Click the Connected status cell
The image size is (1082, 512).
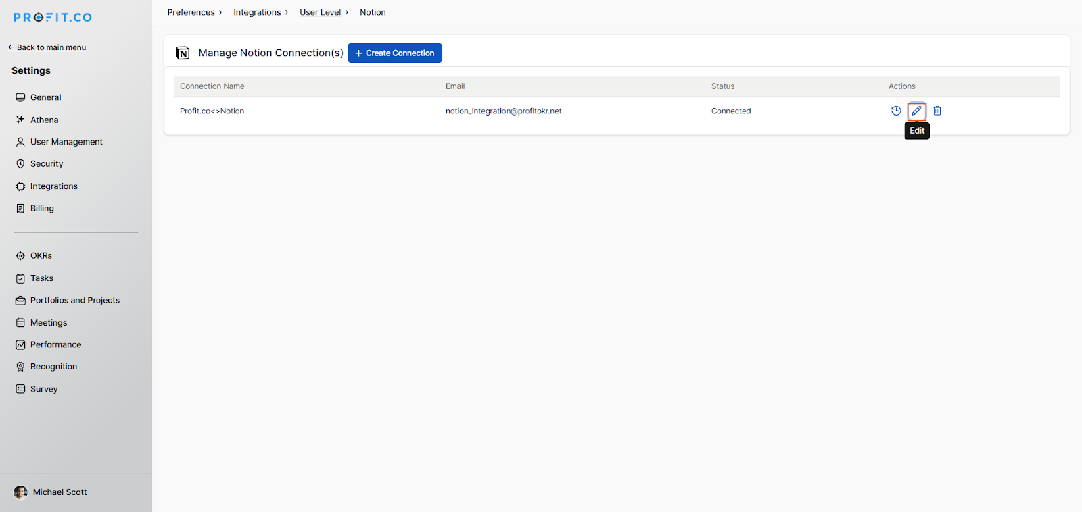[731, 111]
